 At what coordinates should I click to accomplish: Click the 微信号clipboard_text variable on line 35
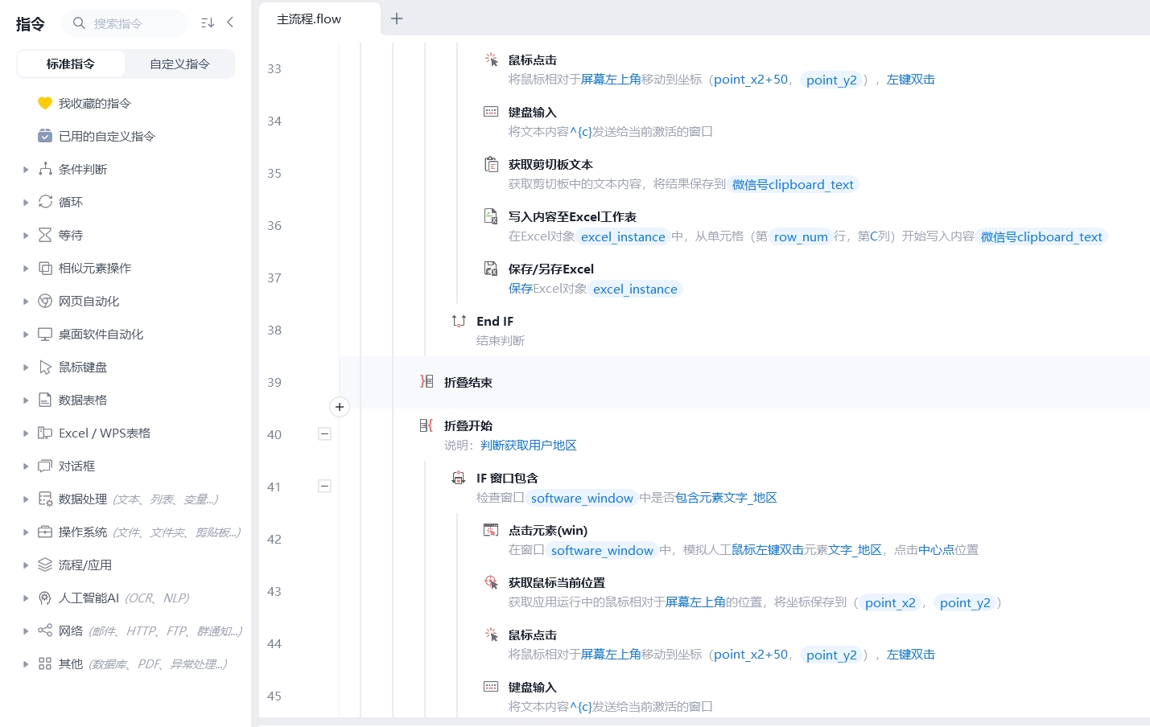[x=793, y=185]
